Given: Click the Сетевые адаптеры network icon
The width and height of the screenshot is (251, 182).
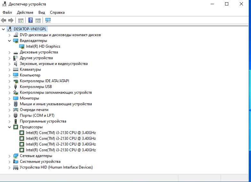Looking at the screenshot, I should point(16,156).
